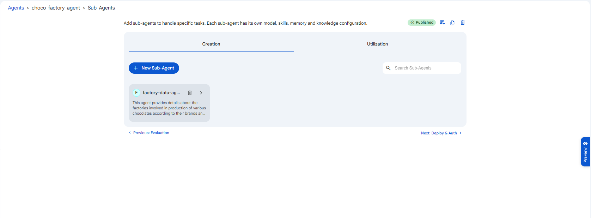Click the sub-agent card description text
Image resolution: width=591 pixels, height=218 pixels.
coord(169,108)
